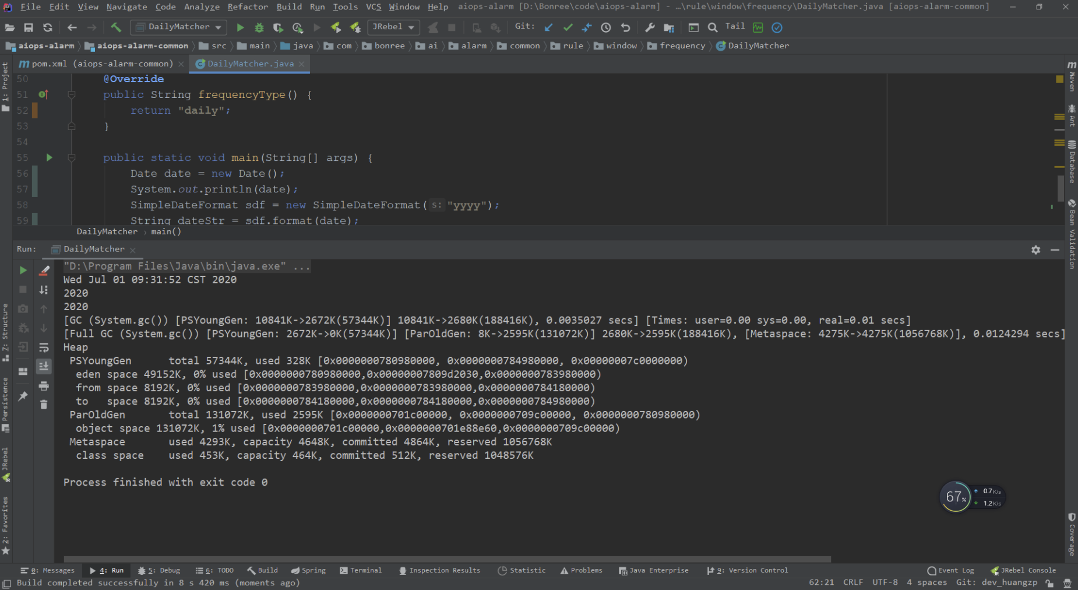This screenshot has width=1078, height=590.
Task: Click the Git commit checkmark icon
Action: 568,27
